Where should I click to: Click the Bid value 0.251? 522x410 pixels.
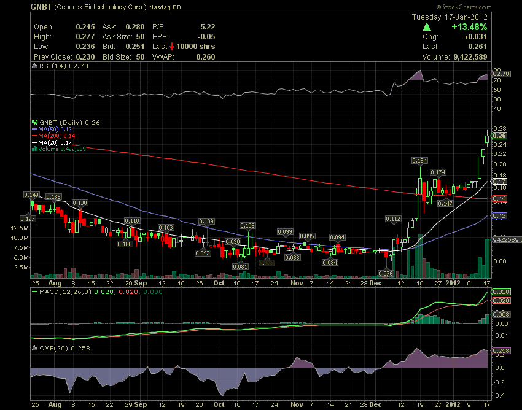coord(135,47)
